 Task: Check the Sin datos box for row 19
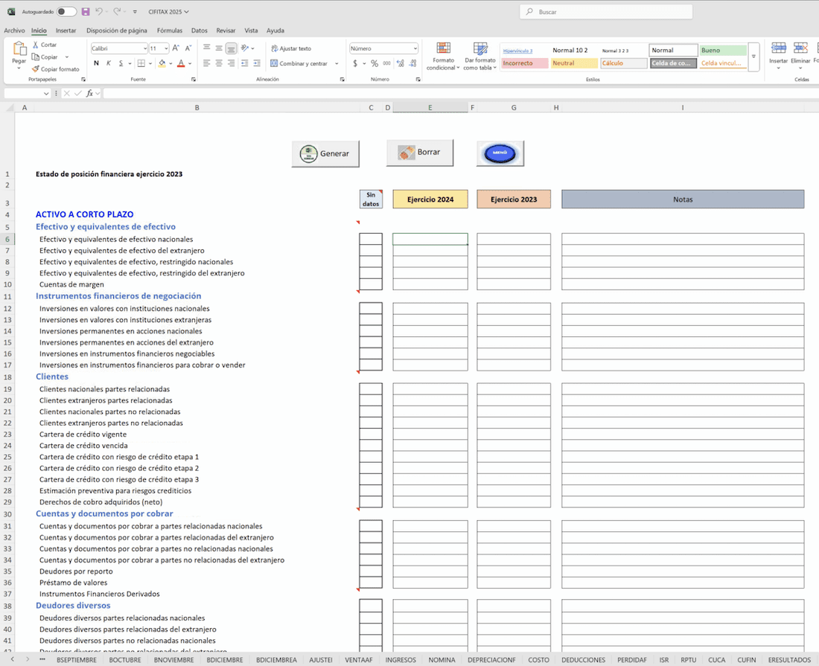[371, 389]
